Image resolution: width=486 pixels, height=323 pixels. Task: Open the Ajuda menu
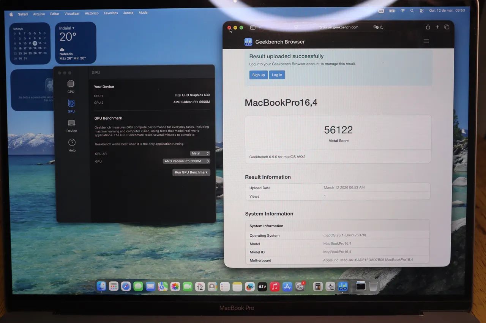(x=143, y=12)
